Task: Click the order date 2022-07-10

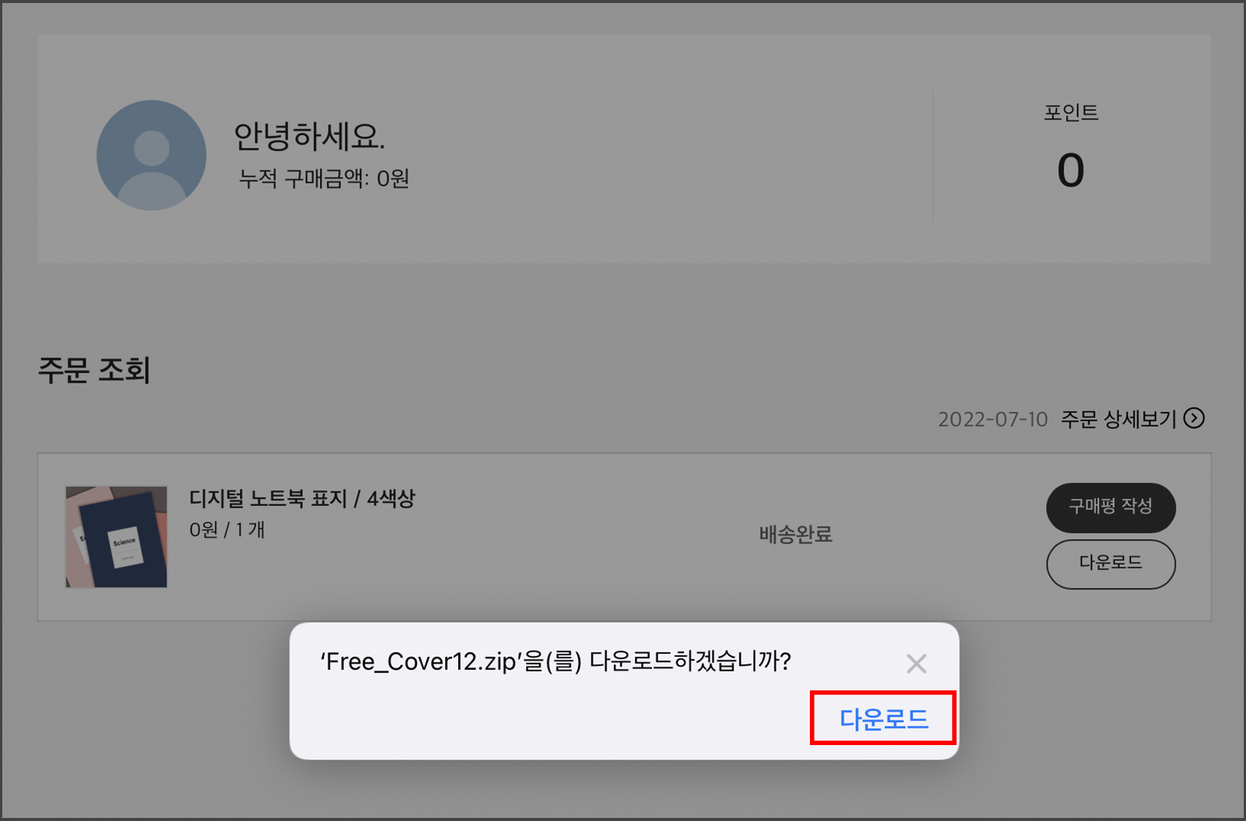Action: [x=992, y=419]
